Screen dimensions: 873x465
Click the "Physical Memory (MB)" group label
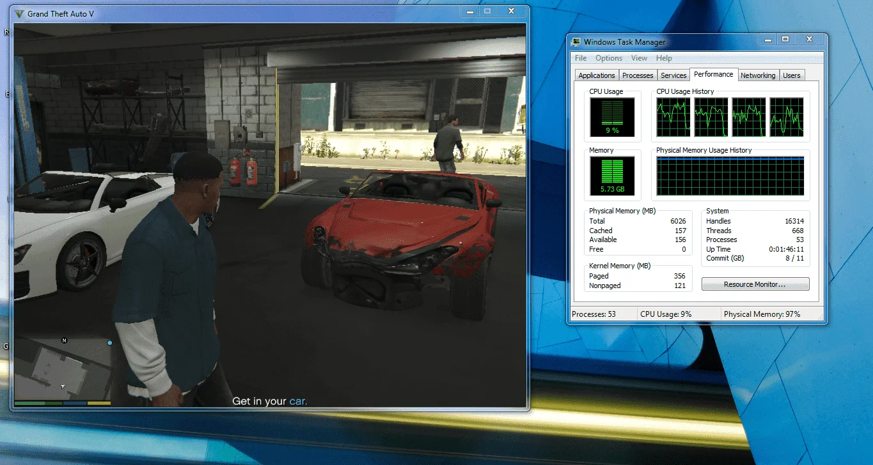tap(622, 211)
